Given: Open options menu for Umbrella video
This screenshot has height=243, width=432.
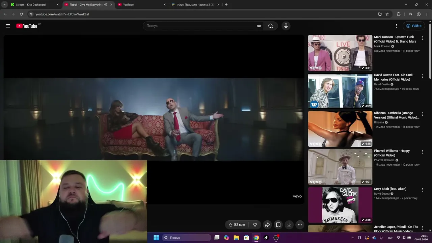Looking at the screenshot, I should click(423, 114).
